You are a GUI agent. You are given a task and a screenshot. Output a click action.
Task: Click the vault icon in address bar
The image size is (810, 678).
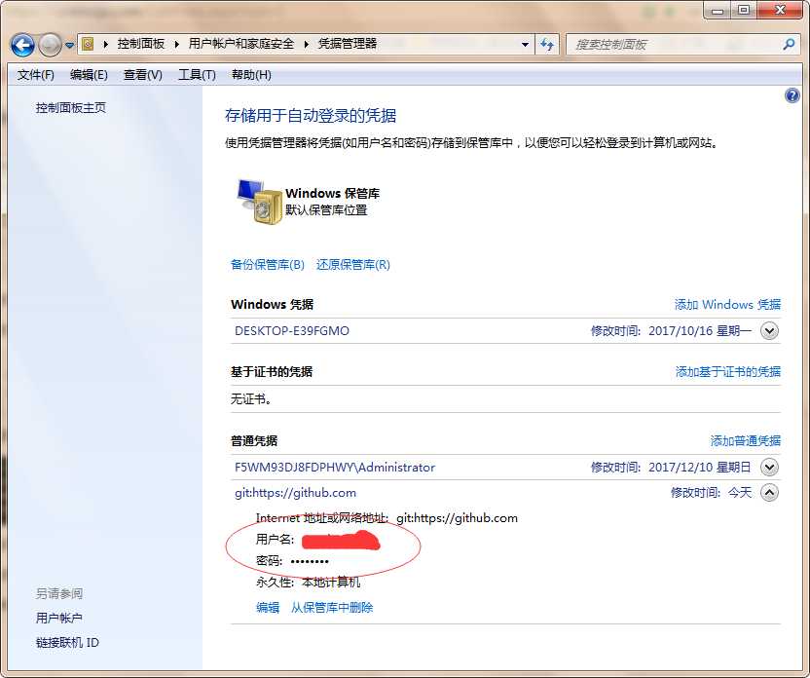coord(88,44)
